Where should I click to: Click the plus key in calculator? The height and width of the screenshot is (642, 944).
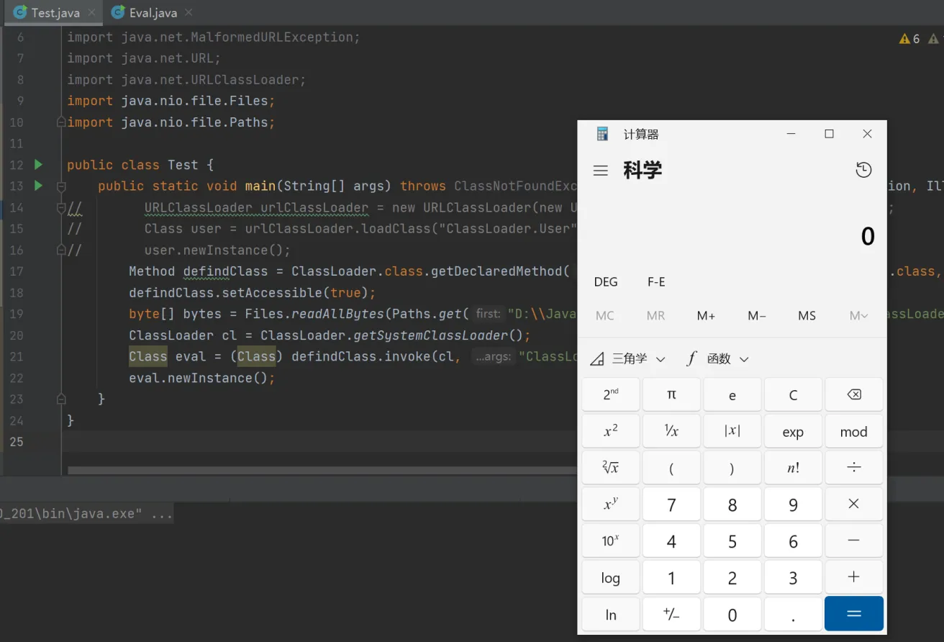point(854,577)
